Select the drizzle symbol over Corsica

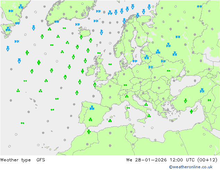128,108
